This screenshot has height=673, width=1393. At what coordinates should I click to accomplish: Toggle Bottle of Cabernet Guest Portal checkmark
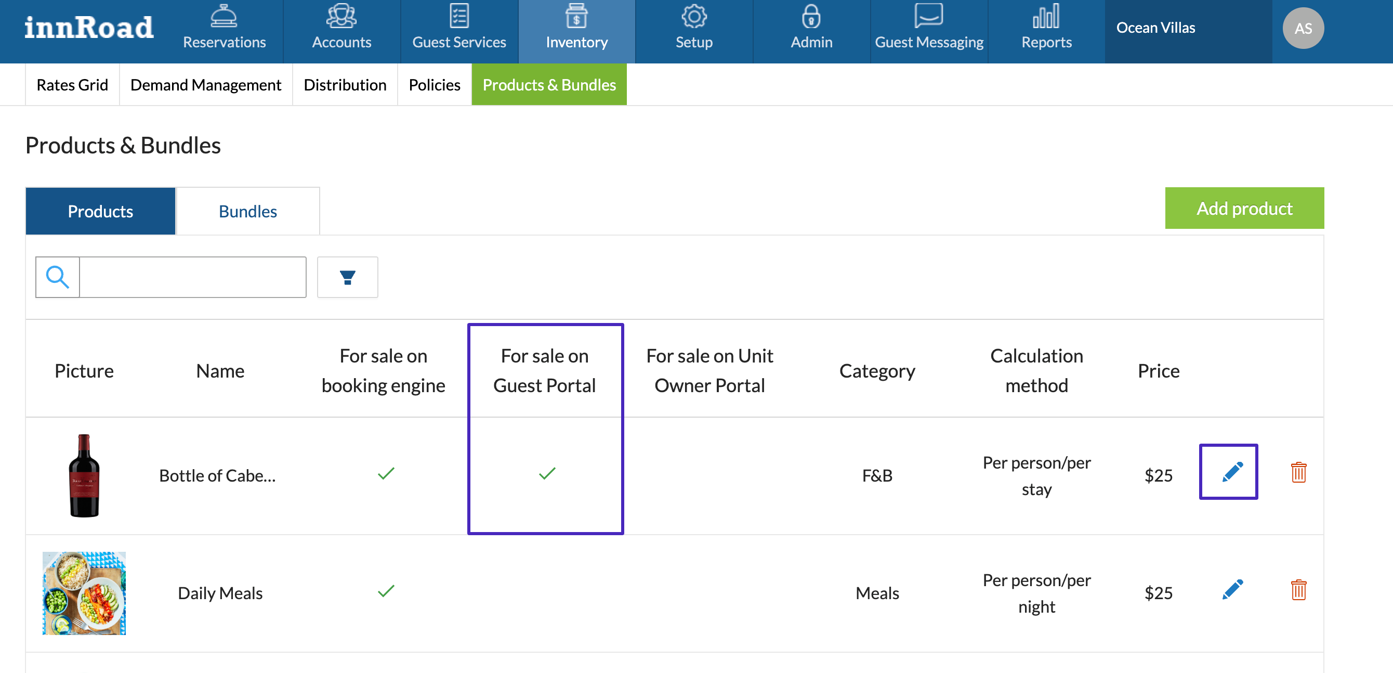tap(547, 473)
